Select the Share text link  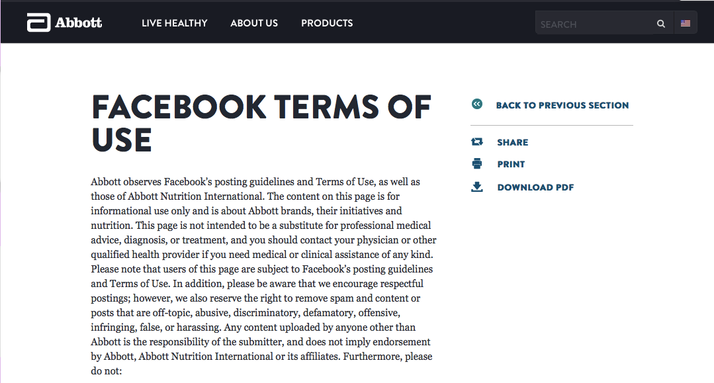pos(513,142)
